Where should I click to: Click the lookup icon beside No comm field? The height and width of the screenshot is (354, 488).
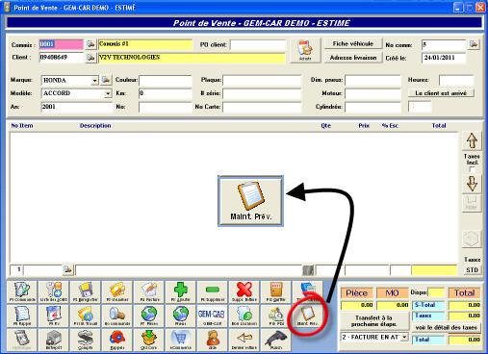coord(474,44)
